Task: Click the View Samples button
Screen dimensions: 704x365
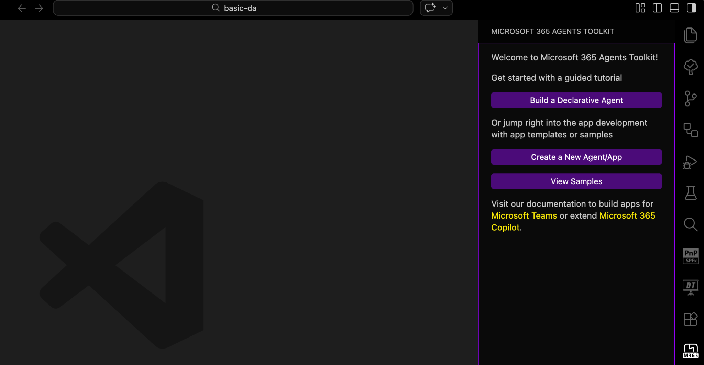Action: tap(576, 181)
